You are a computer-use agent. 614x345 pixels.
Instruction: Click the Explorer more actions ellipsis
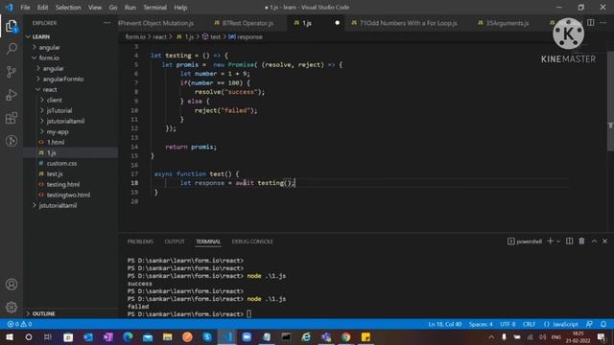[x=106, y=23]
